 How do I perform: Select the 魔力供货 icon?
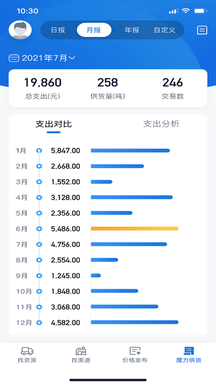coord(189,351)
